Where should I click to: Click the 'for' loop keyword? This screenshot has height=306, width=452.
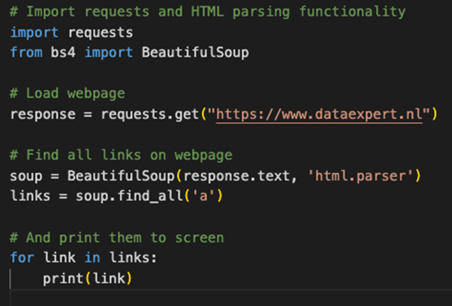click(x=22, y=257)
